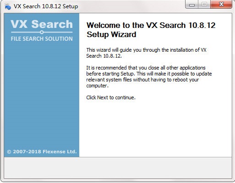Screen dimensions: 235x183
Task: Click the Flexense Ltd. copyright notice
Action: pyautogui.click(x=42, y=151)
